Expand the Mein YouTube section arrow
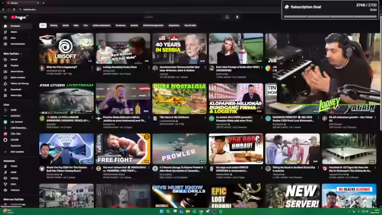The width and height of the screenshot is (382, 215). pyautogui.click(x=21, y=54)
